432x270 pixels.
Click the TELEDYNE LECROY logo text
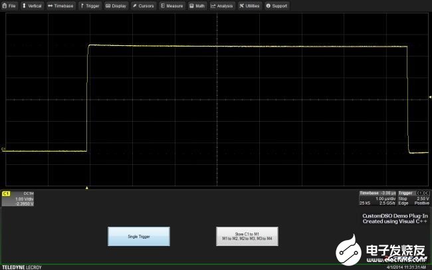(22, 267)
